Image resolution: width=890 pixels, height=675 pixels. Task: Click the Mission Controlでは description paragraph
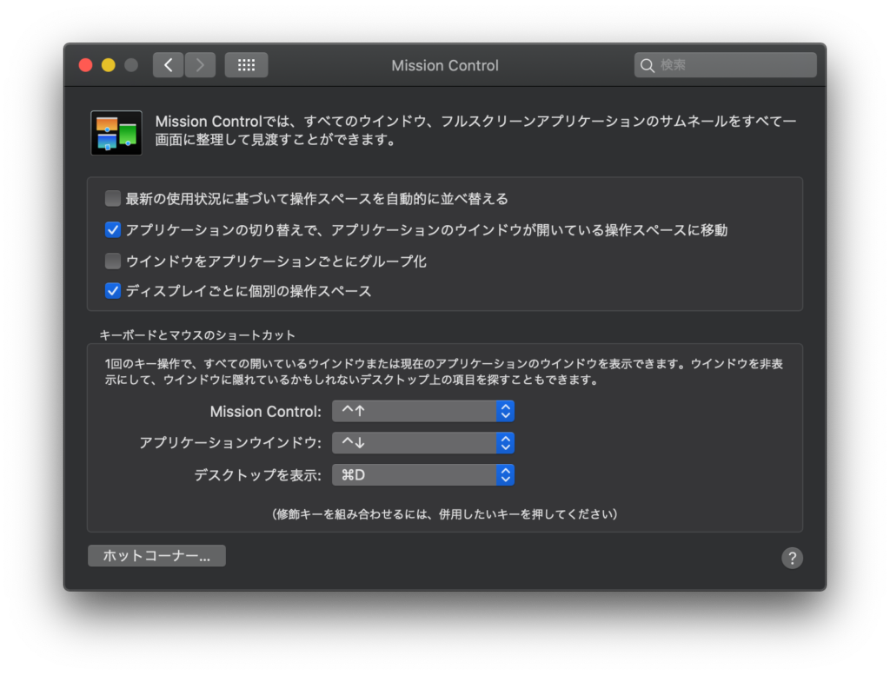click(475, 130)
